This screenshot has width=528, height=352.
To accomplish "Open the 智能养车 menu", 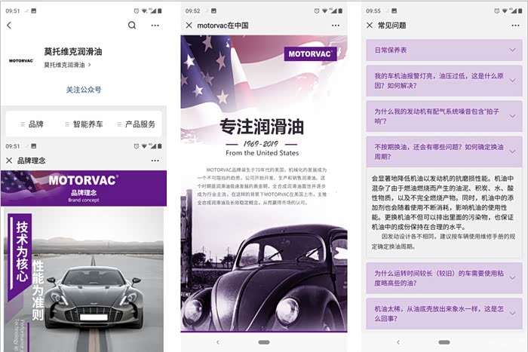I will [x=84, y=124].
